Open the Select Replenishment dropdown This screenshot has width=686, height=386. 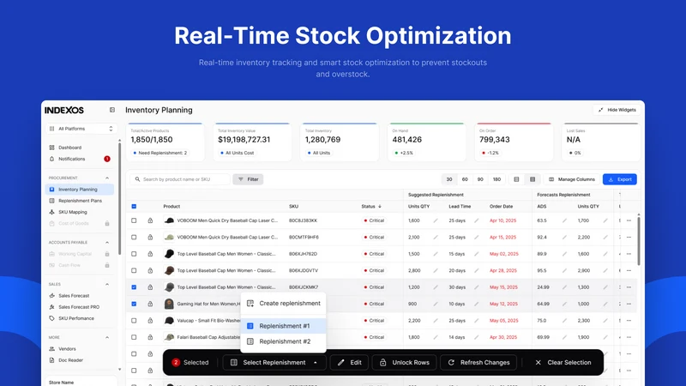click(274, 362)
